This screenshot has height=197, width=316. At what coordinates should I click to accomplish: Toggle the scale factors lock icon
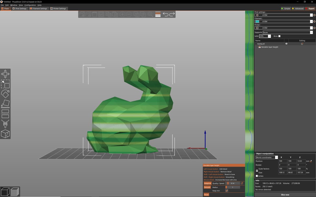[257, 171]
